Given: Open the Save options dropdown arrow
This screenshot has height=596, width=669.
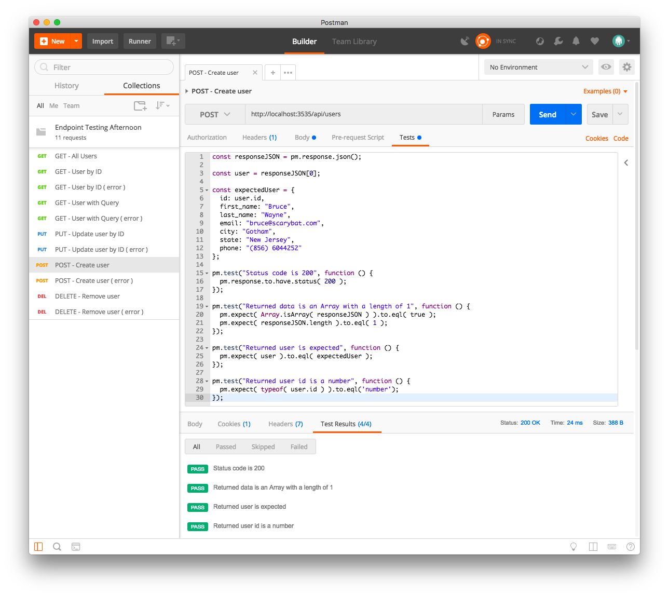Looking at the screenshot, I should [x=620, y=114].
